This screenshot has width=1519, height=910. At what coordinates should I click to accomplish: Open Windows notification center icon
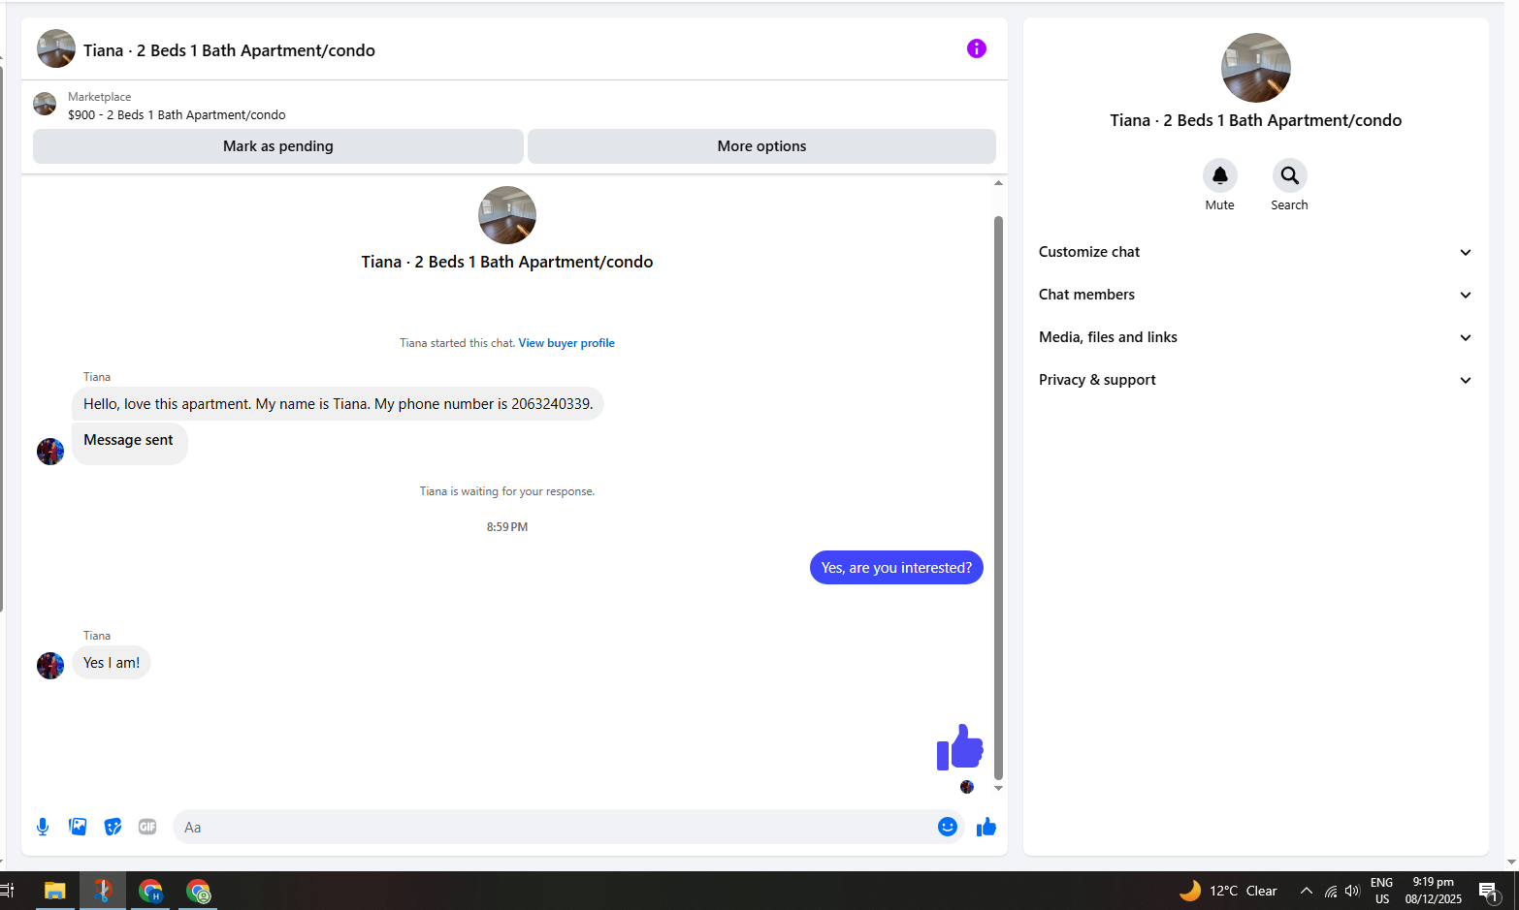[x=1489, y=891]
